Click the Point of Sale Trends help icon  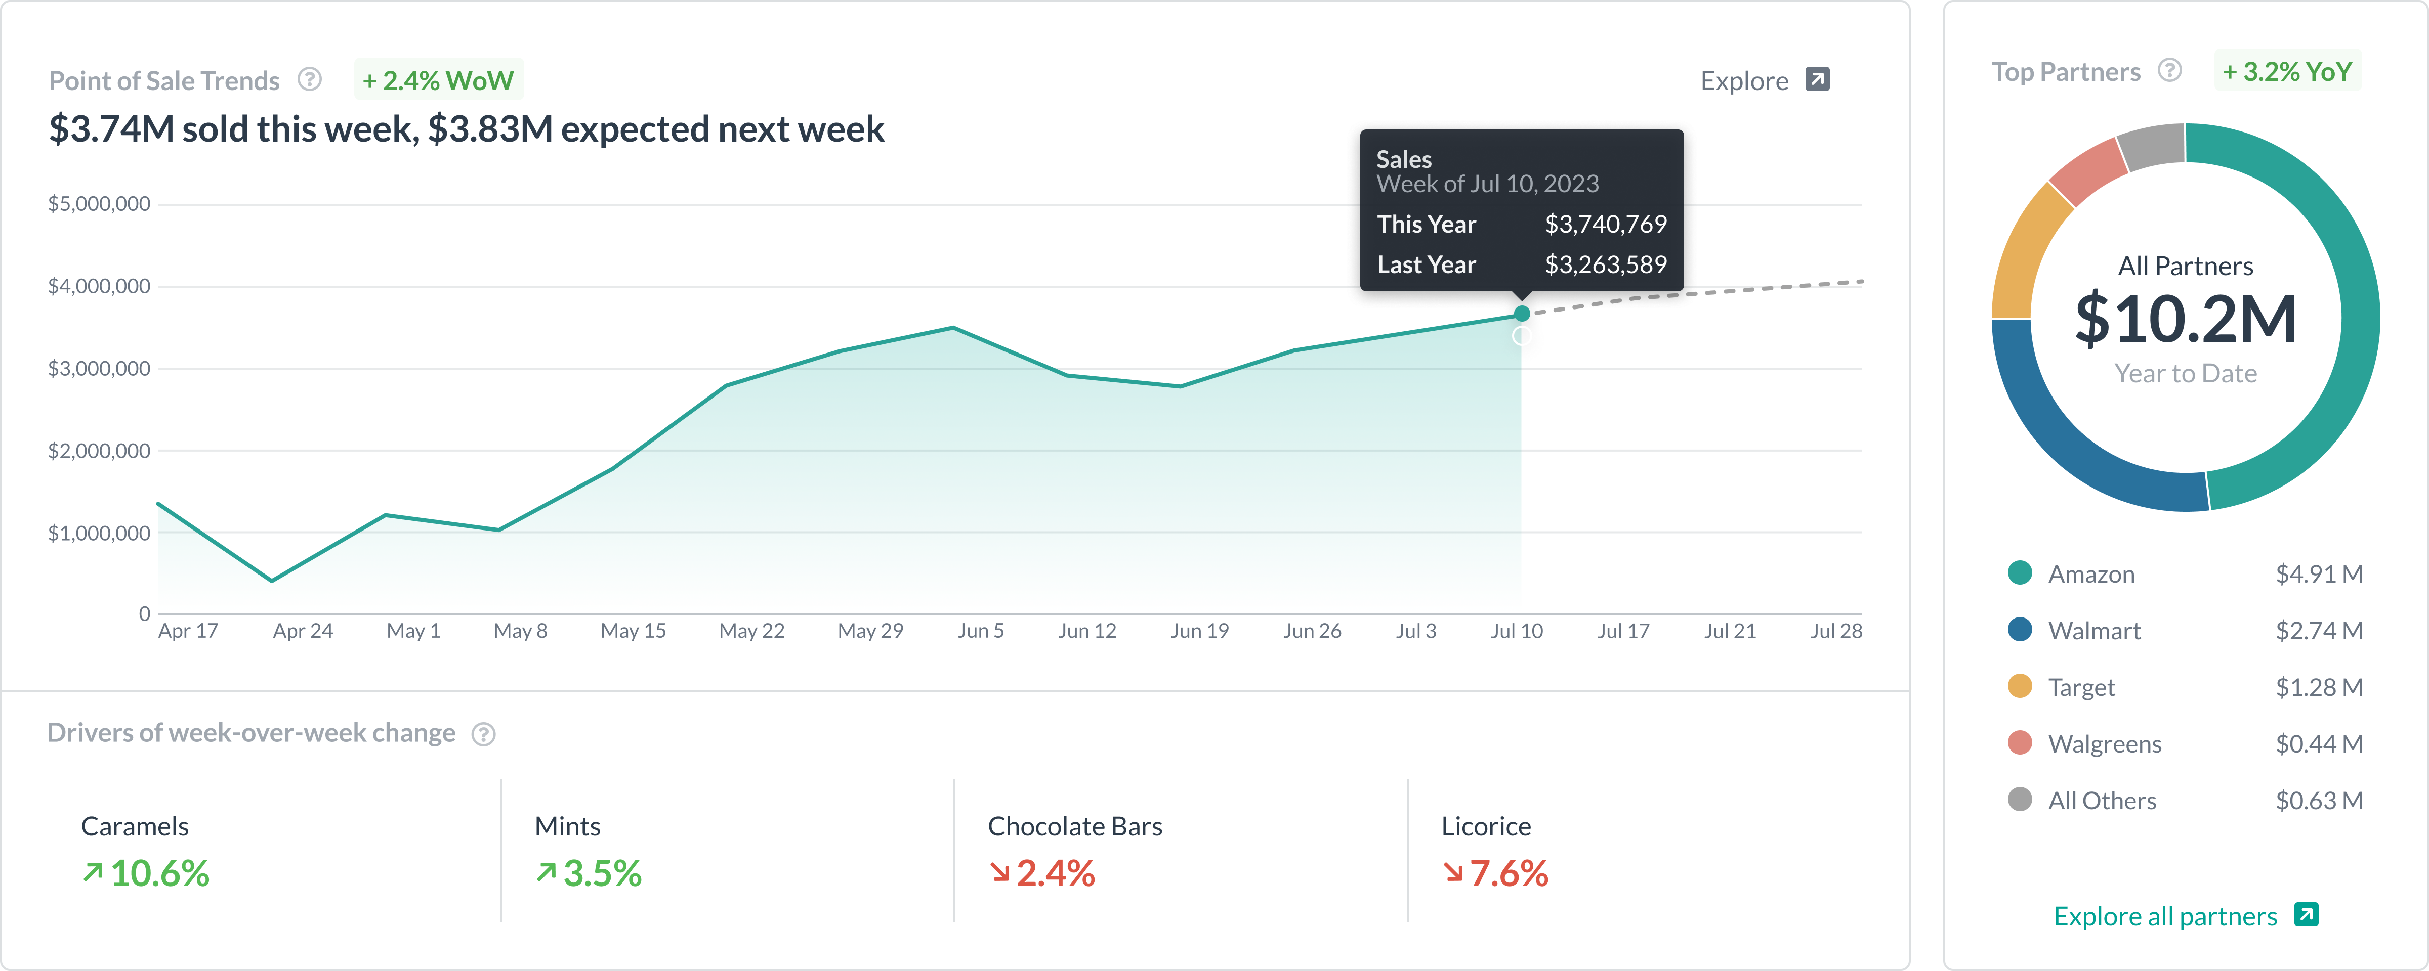(x=309, y=80)
